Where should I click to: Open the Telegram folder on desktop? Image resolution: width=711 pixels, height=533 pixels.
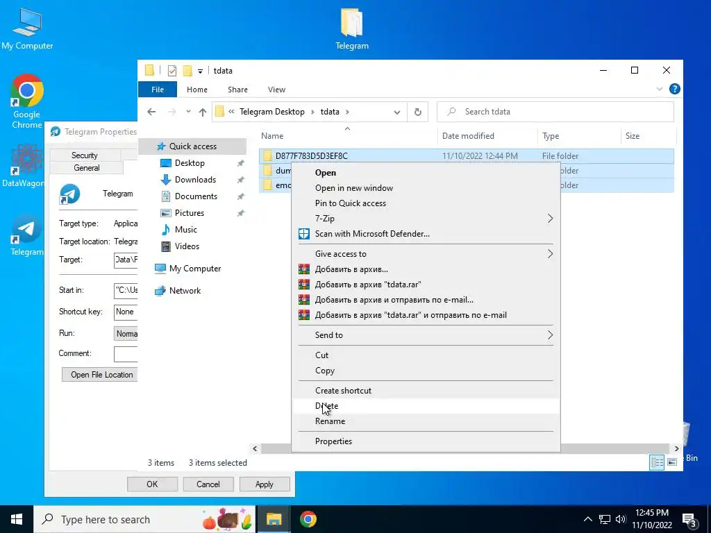352,28
